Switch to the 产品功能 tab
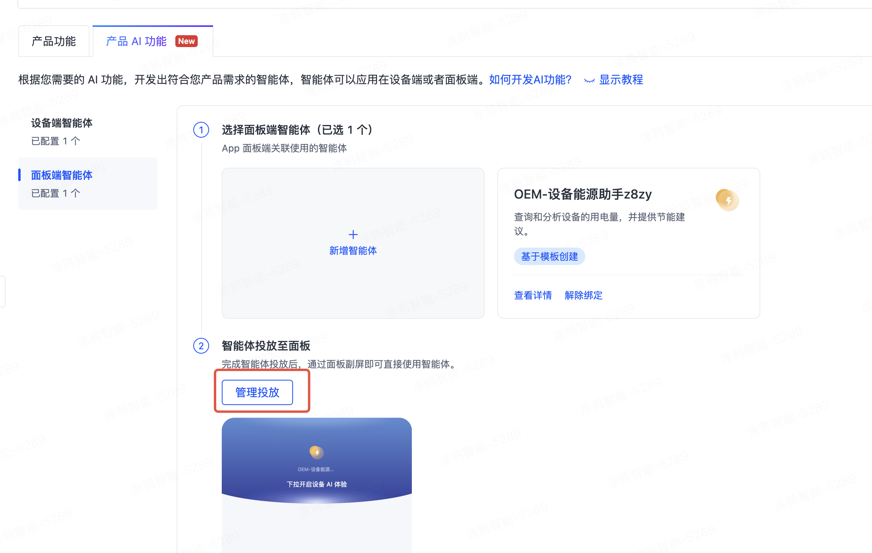The image size is (872, 553). point(54,41)
